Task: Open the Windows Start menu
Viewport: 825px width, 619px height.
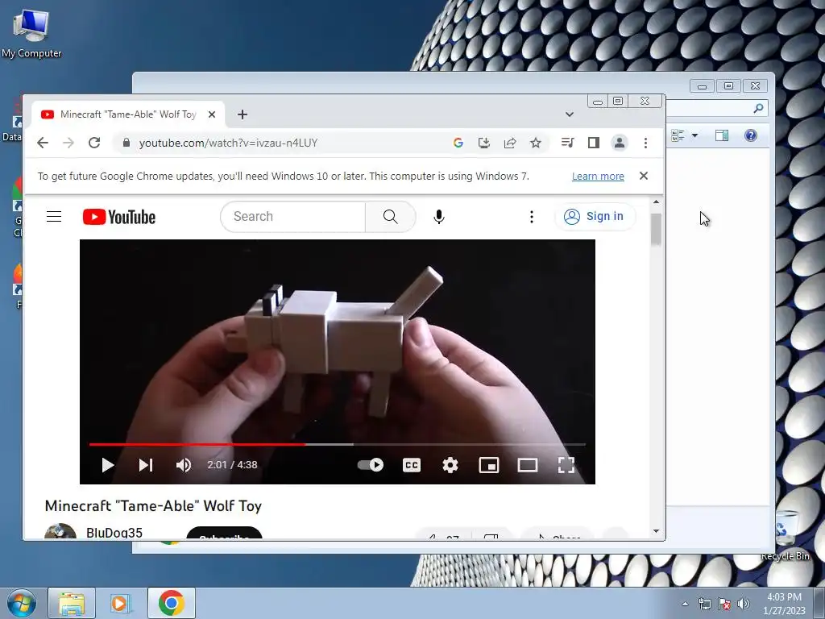Action: [21, 603]
